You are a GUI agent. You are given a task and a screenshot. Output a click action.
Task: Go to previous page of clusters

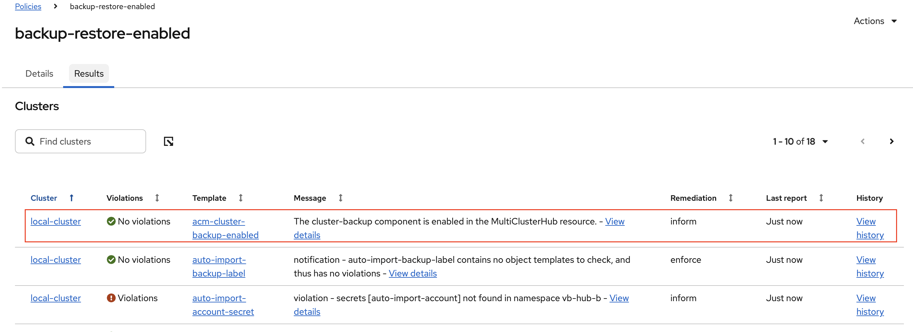(862, 142)
